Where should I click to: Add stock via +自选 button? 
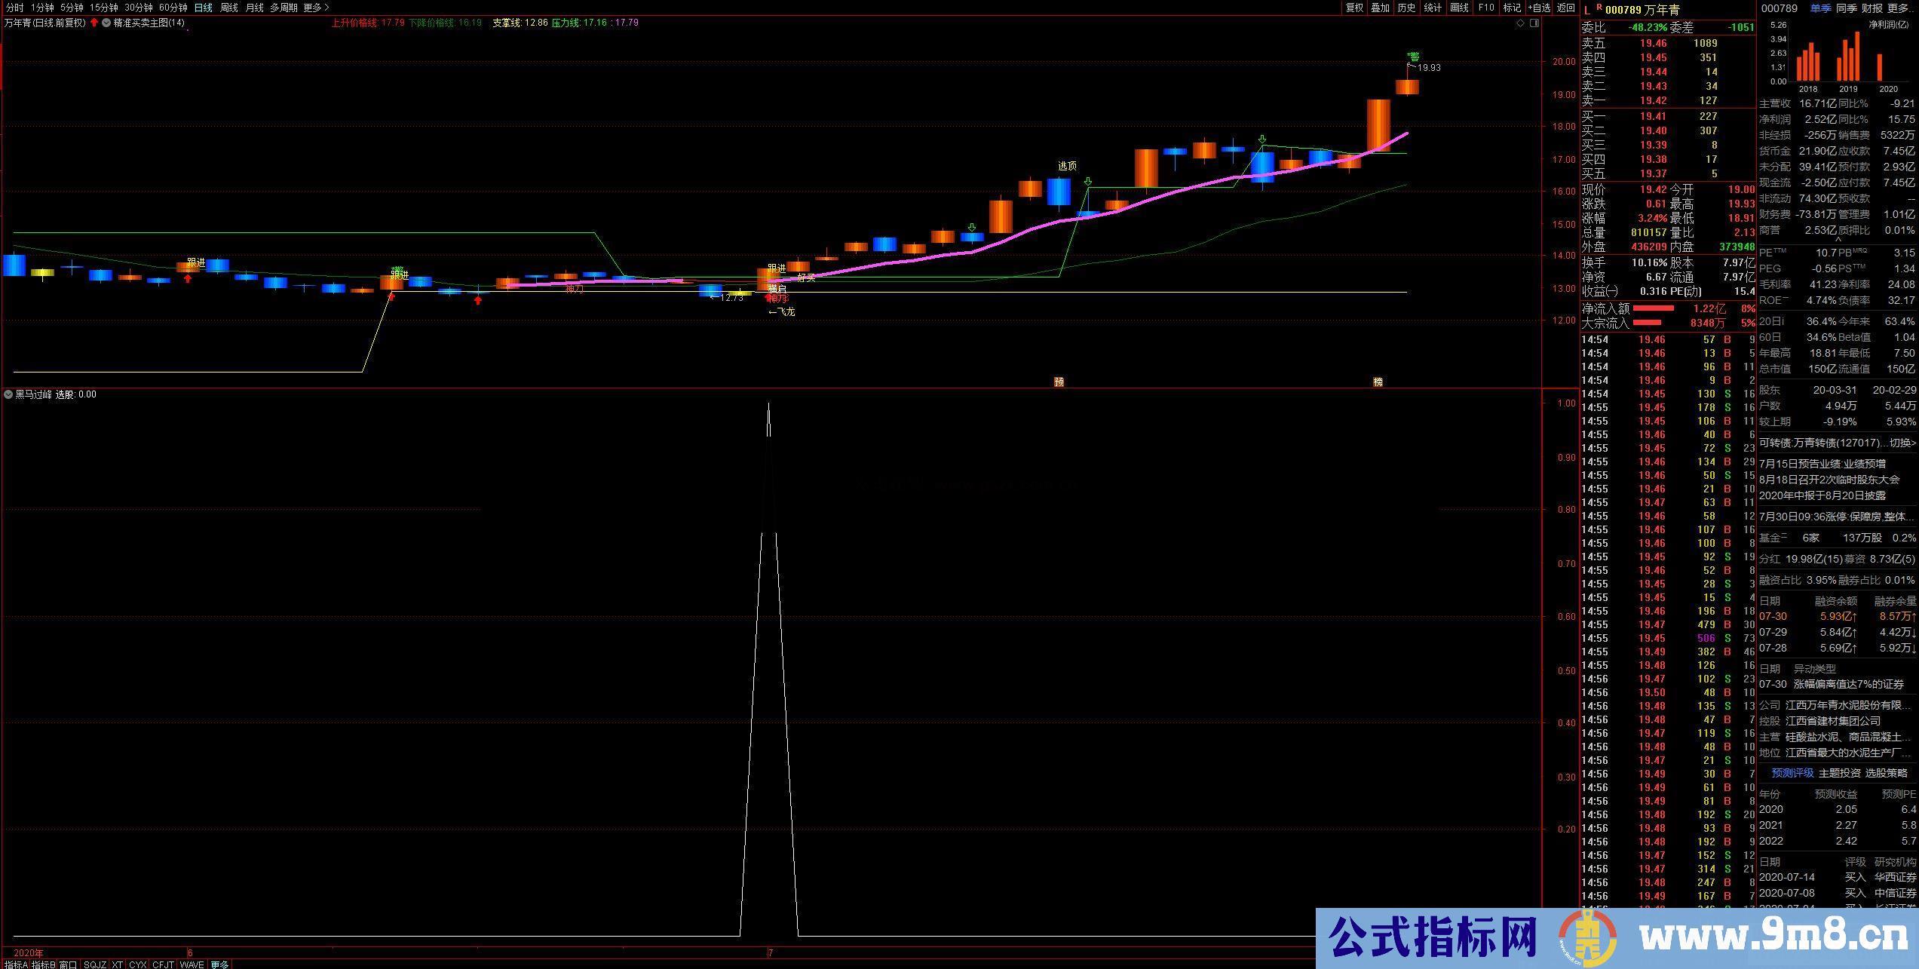pos(1539,8)
